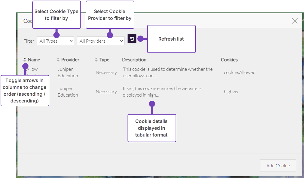Sort by the Type column header
Image resolution: width=304 pixels, height=178 pixels.
[104, 60]
